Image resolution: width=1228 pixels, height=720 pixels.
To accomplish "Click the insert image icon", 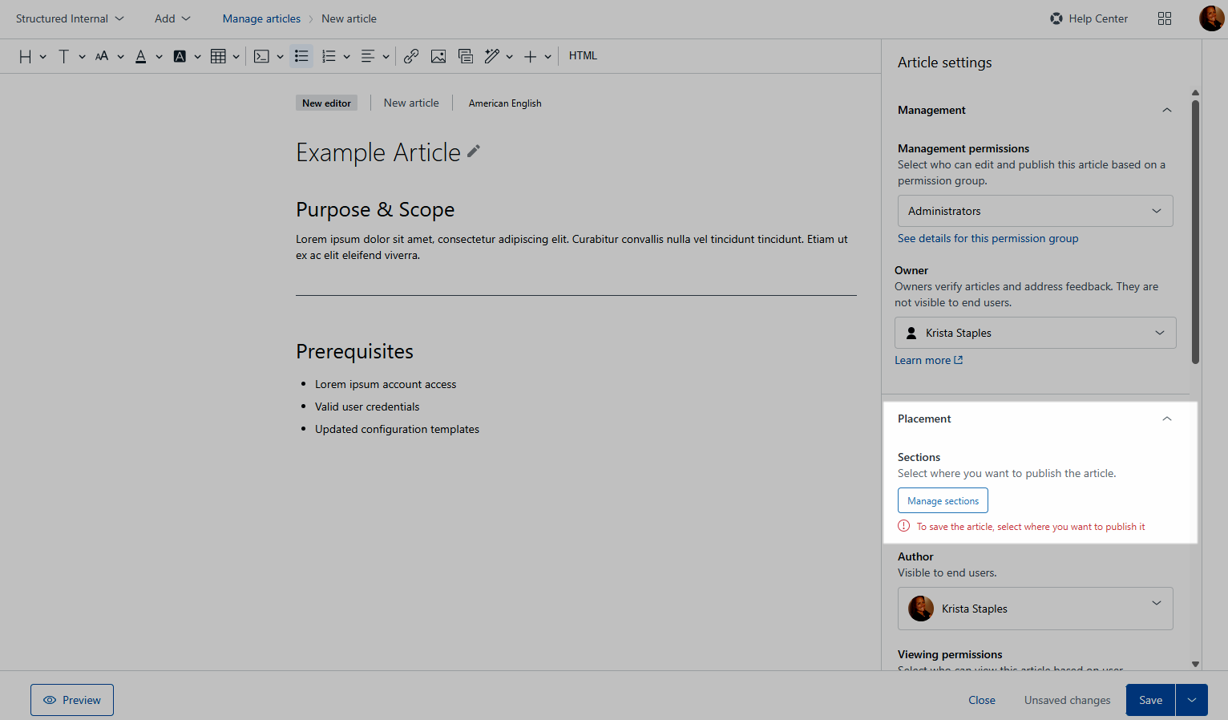I will [438, 56].
